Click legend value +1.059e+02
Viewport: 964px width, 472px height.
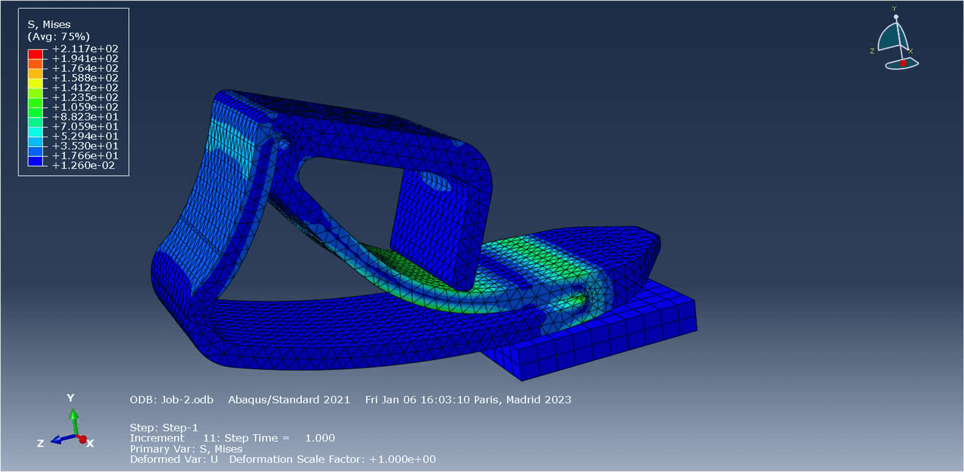85,107
